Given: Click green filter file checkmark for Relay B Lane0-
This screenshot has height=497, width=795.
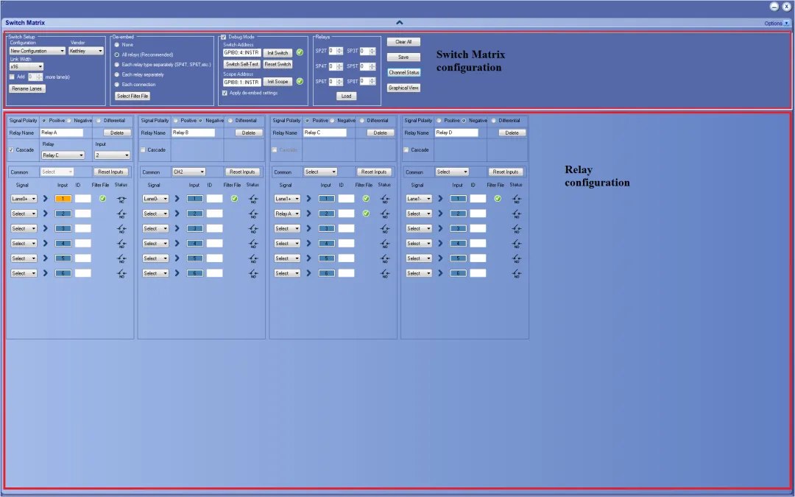Looking at the screenshot, I should 234,198.
